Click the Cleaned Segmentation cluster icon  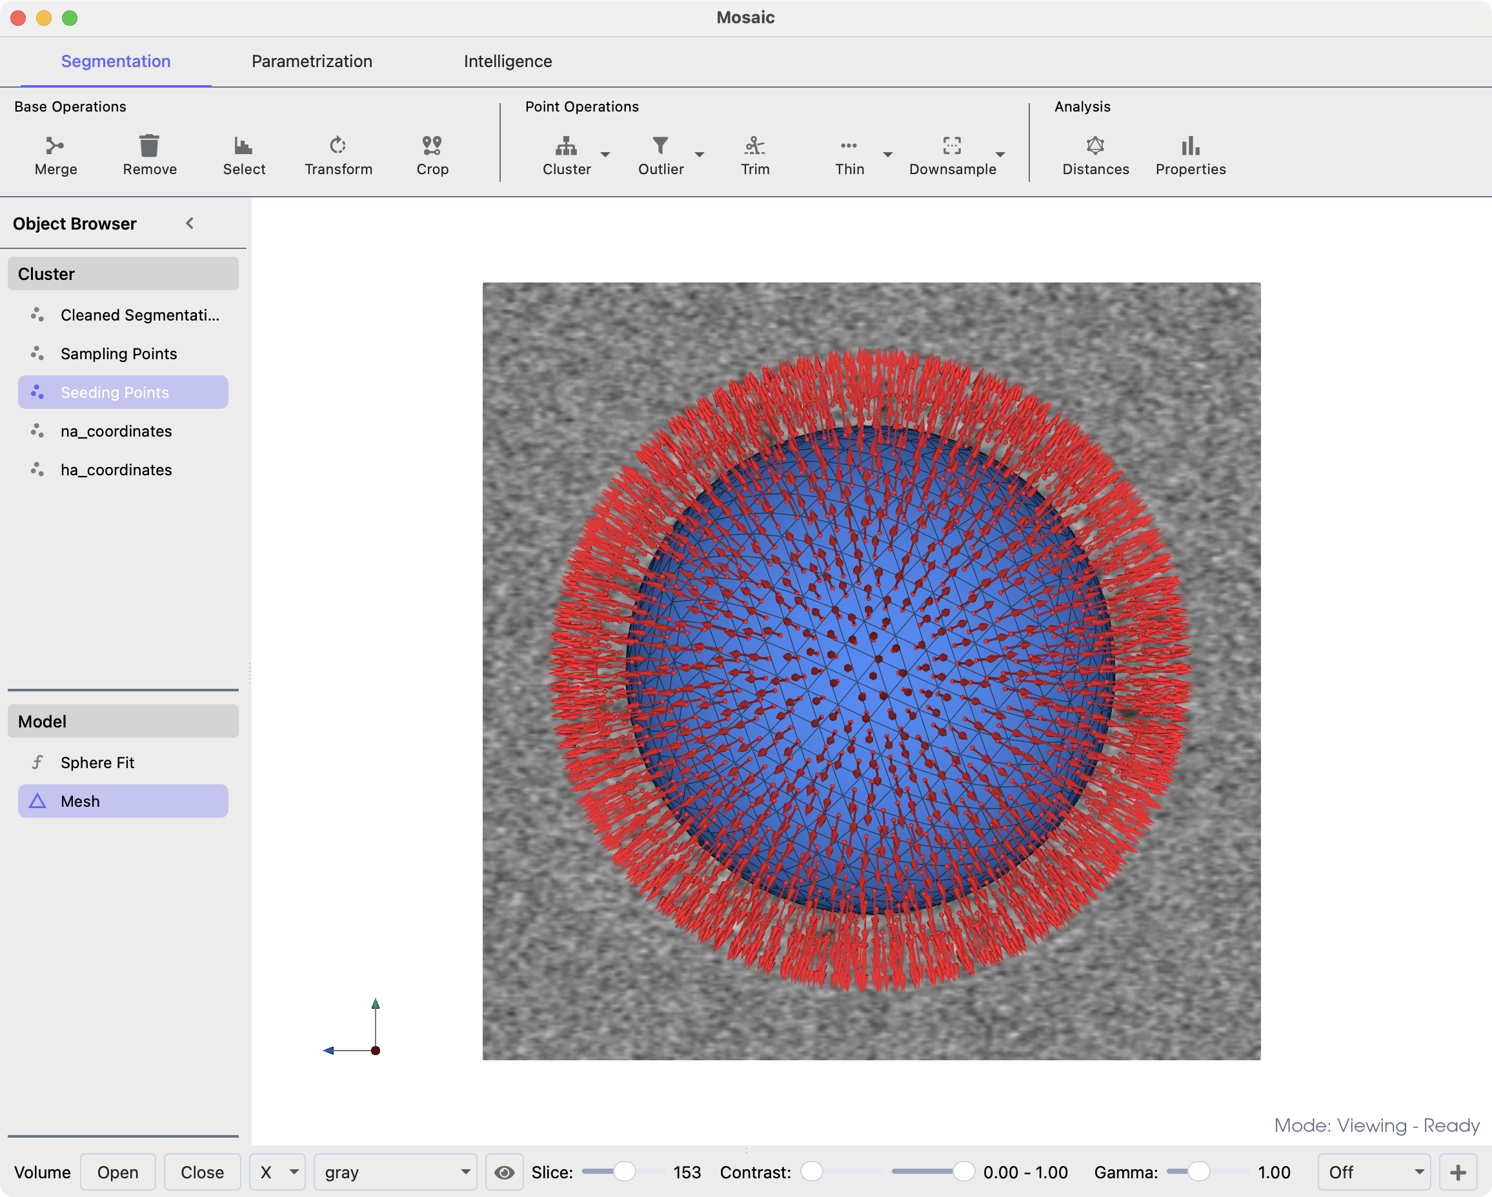coord(37,315)
